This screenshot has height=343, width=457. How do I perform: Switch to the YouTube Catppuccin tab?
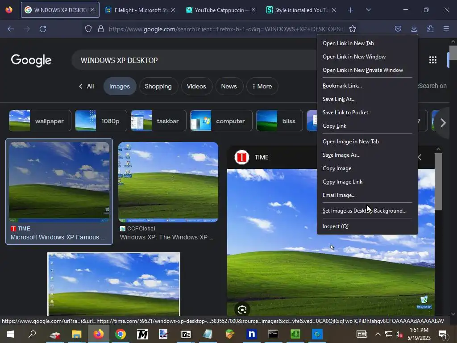(221, 10)
